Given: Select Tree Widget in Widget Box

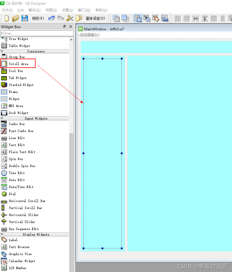Looking at the screenshot, I should point(18,39).
